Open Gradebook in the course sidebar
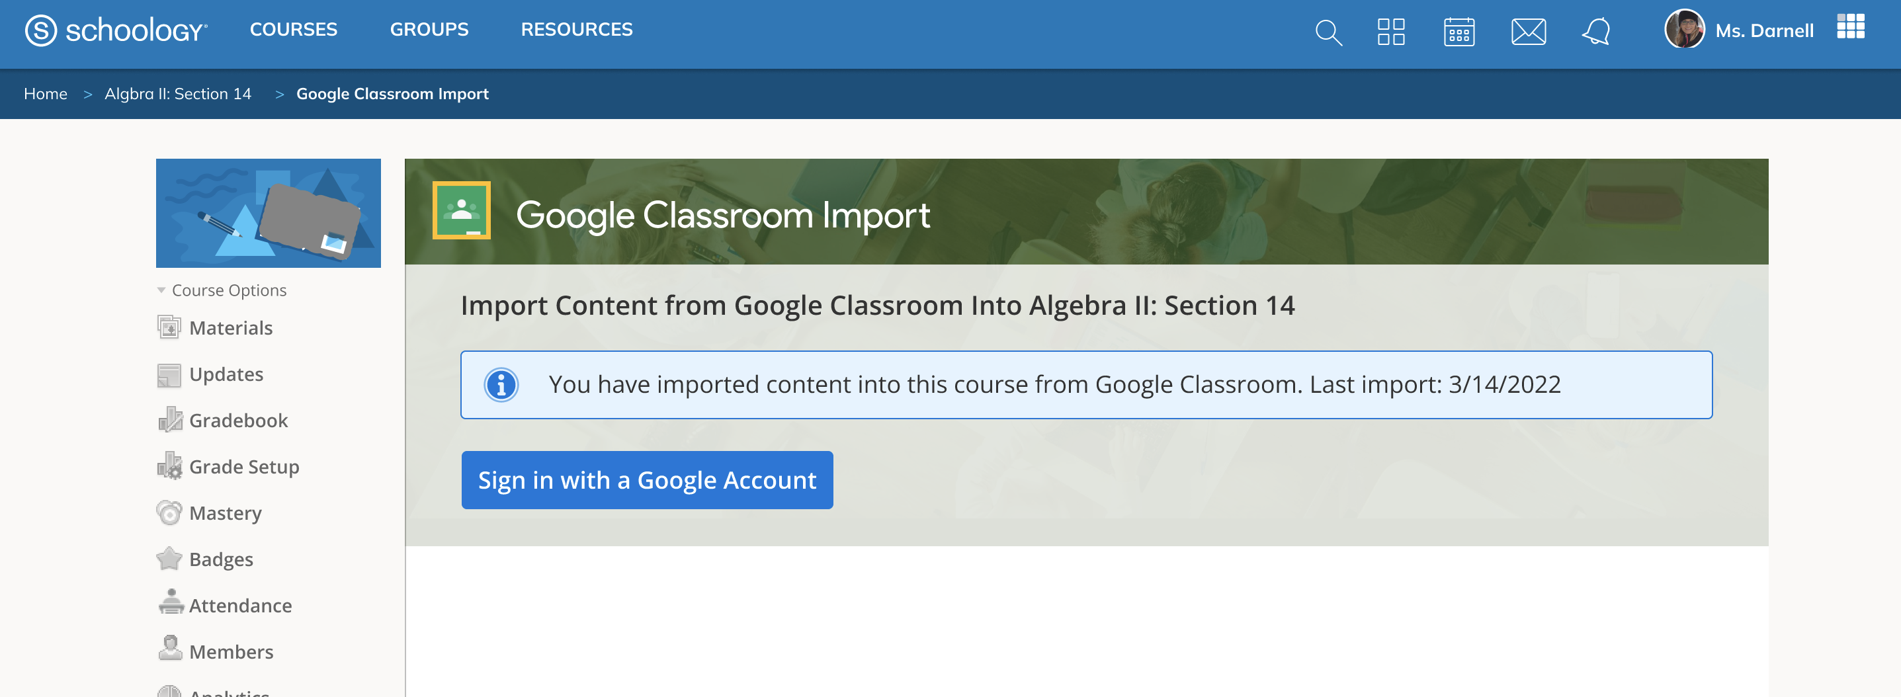The image size is (1901, 697). 237,421
